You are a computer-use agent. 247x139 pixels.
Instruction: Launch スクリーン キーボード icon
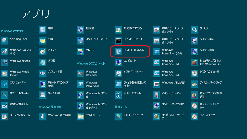pos(80,41)
